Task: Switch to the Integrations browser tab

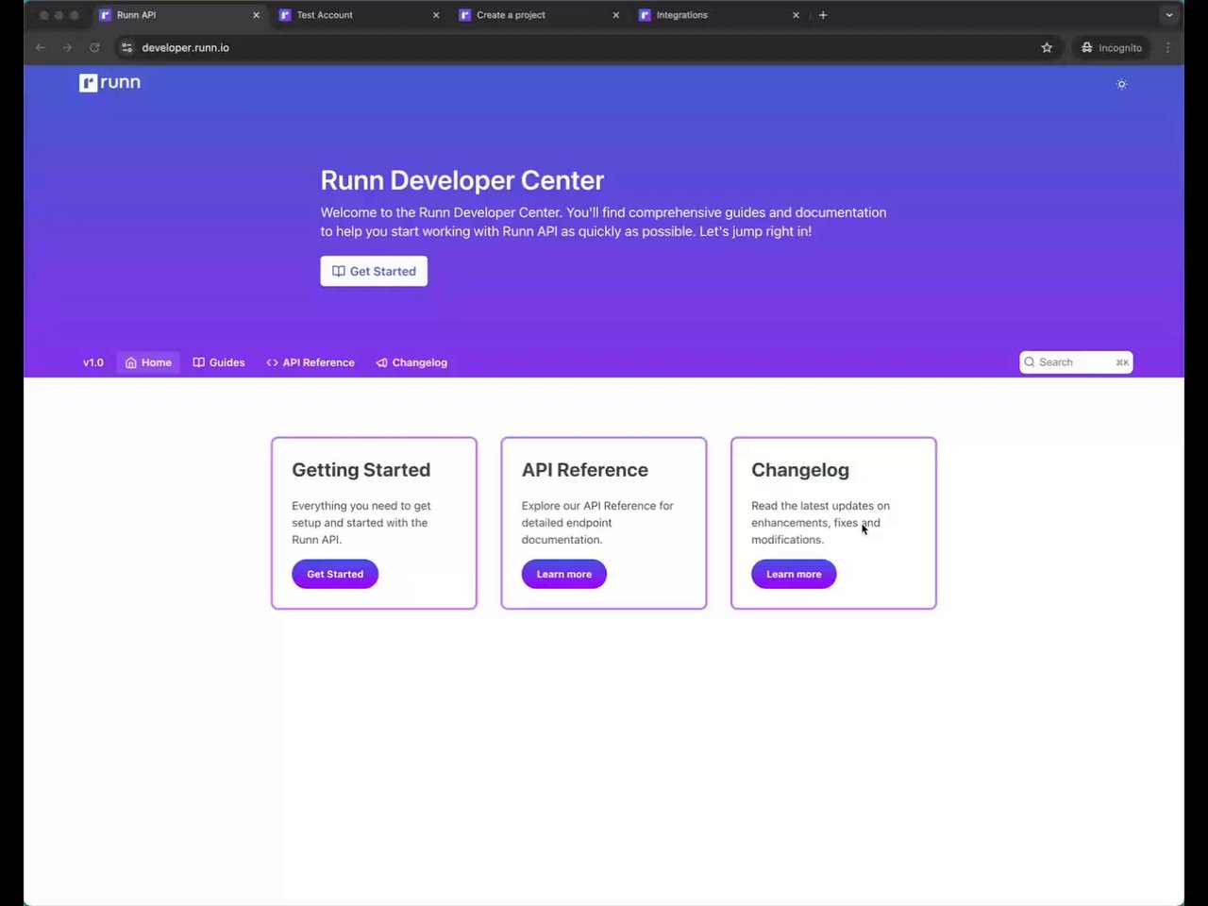Action: coord(719,15)
